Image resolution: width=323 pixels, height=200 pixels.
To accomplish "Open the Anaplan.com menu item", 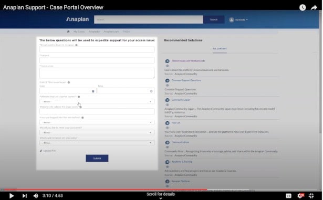I will [111, 31].
